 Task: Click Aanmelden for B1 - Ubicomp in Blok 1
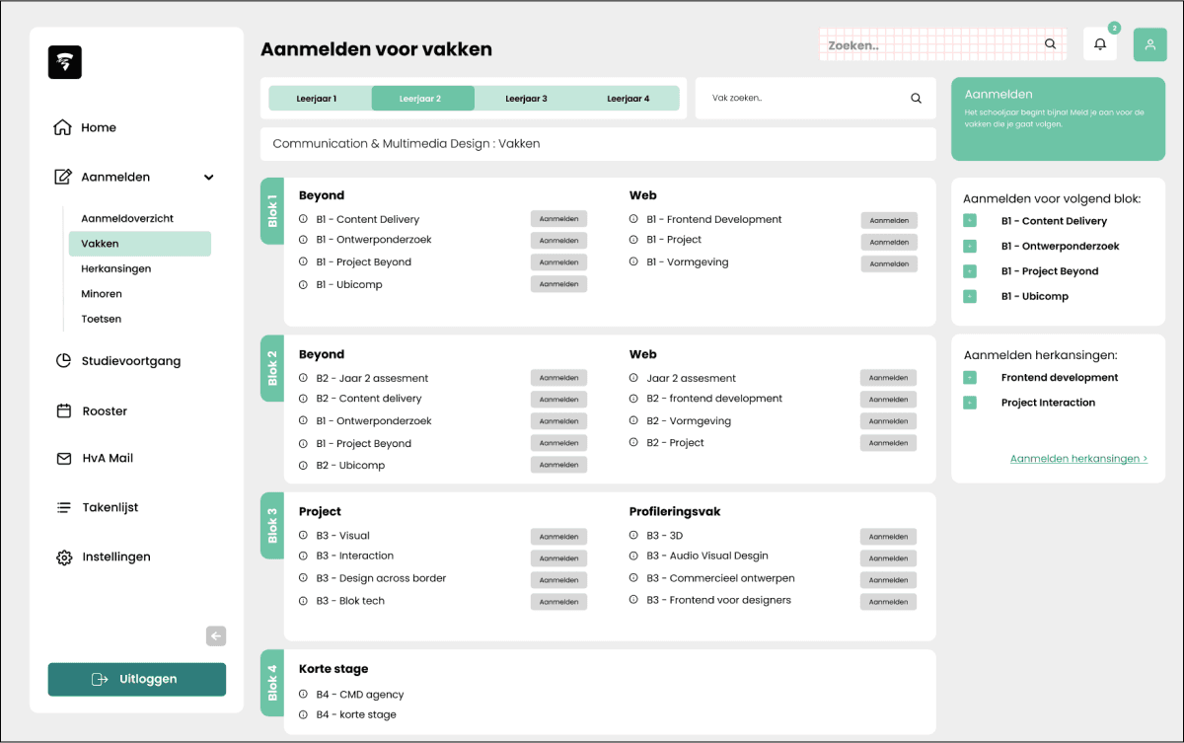pyautogui.click(x=558, y=284)
